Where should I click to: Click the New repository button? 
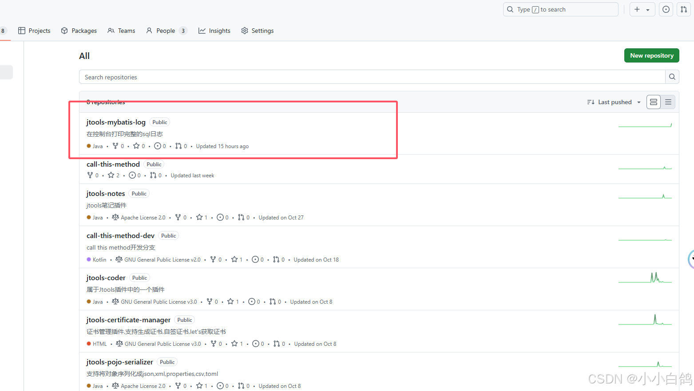point(651,55)
